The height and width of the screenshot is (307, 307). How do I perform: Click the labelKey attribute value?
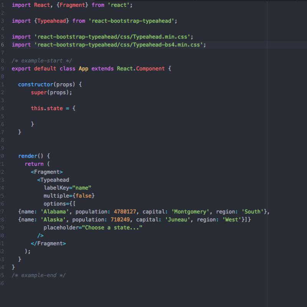[x=82, y=188]
